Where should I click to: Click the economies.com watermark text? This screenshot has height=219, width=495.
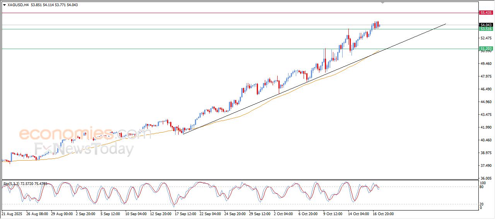click(79, 134)
